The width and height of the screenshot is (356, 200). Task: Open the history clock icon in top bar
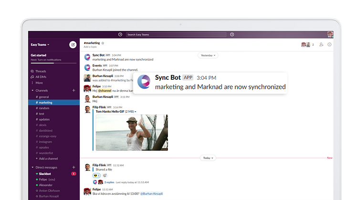(120, 34)
